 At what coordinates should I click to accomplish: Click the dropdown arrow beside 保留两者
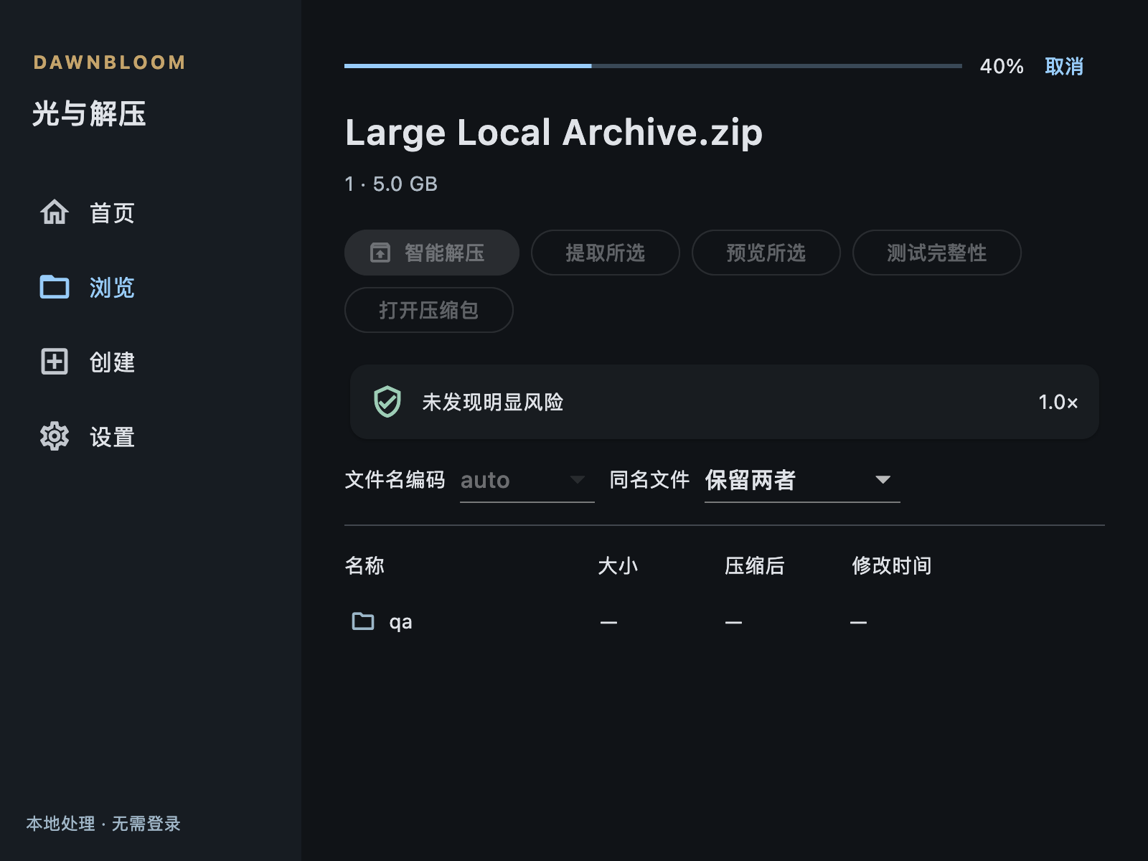point(883,479)
